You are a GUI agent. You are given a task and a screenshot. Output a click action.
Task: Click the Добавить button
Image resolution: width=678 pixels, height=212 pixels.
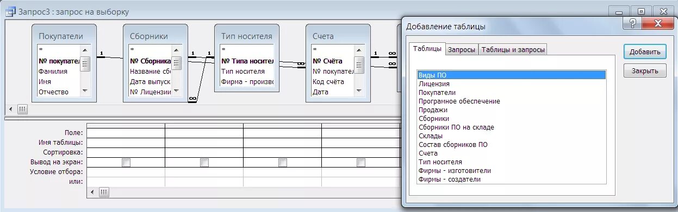tap(645, 52)
